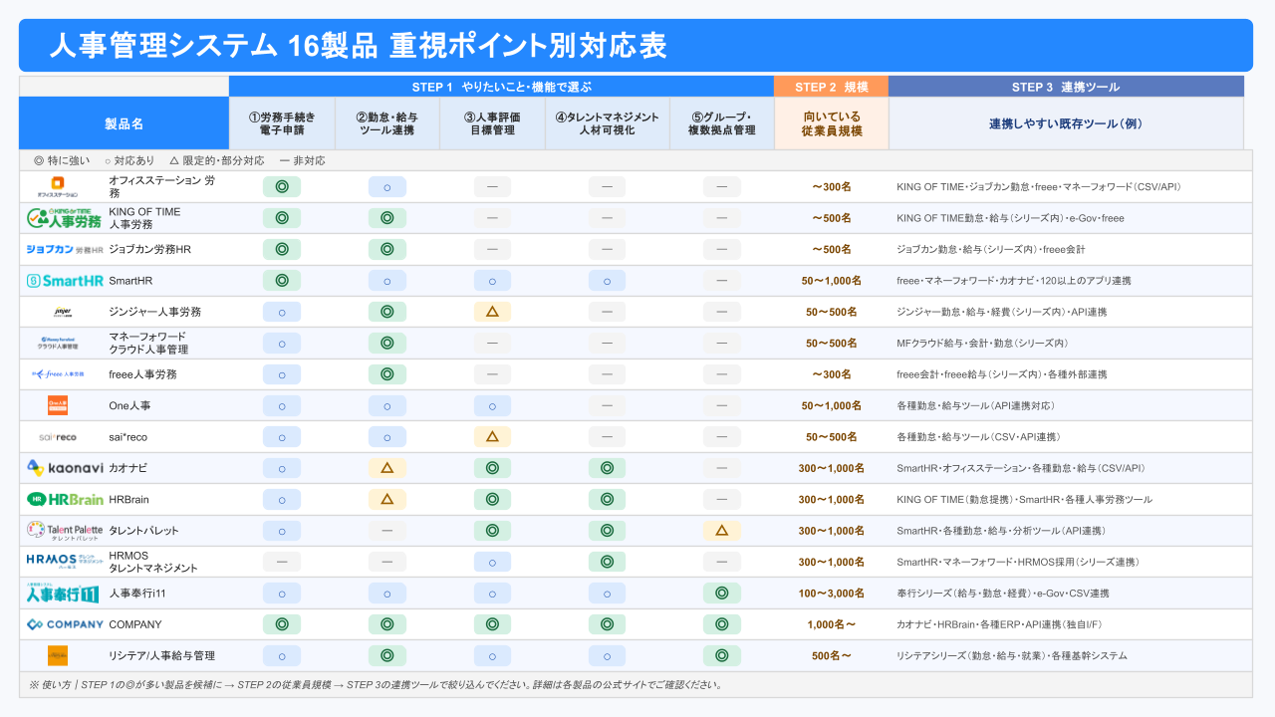
Task: Click the sai*reco logo
Action: tap(58, 437)
